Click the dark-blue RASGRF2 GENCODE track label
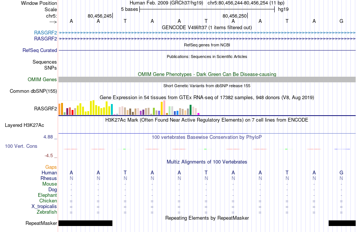Image resolution: width=356 pixels, height=232 pixels. click(x=45, y=39)
